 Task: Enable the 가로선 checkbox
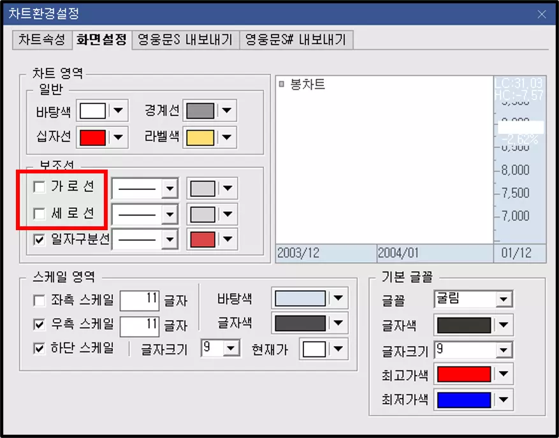point(39,187)
